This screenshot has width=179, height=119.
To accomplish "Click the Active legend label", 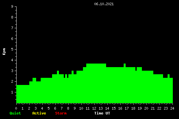I will pos(39,113).
